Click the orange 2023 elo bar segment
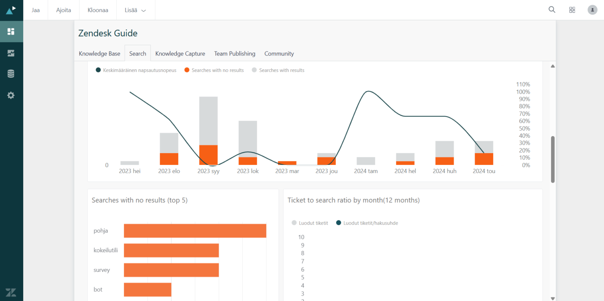The image size is (604, 301). (169, 159)
